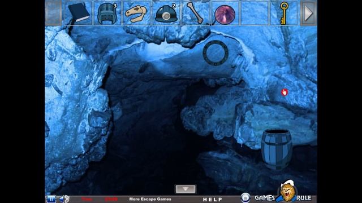Inspect the wooden barrel in the cave
The width and height of the screenshot is (362, 203).
click(x=277, y=149)
